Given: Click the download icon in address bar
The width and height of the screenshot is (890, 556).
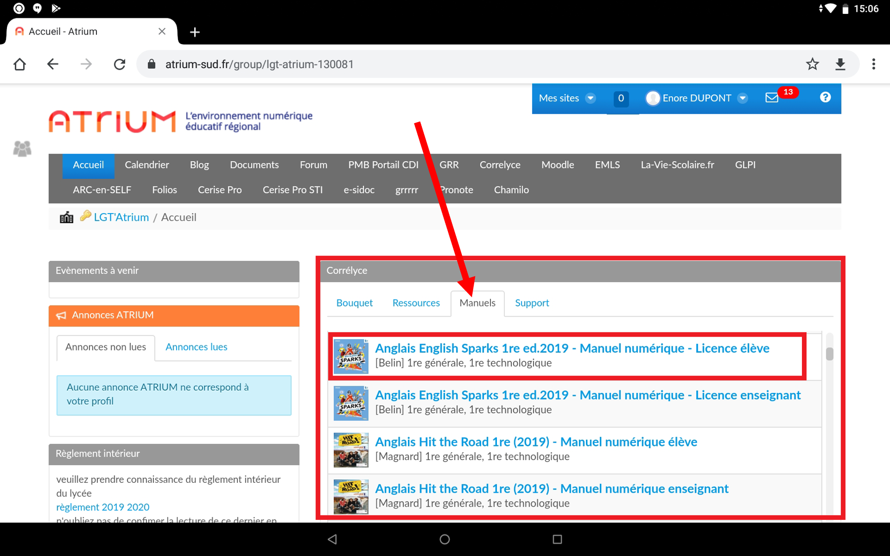Looking at the screenshot, I should [x=840, y=64].
